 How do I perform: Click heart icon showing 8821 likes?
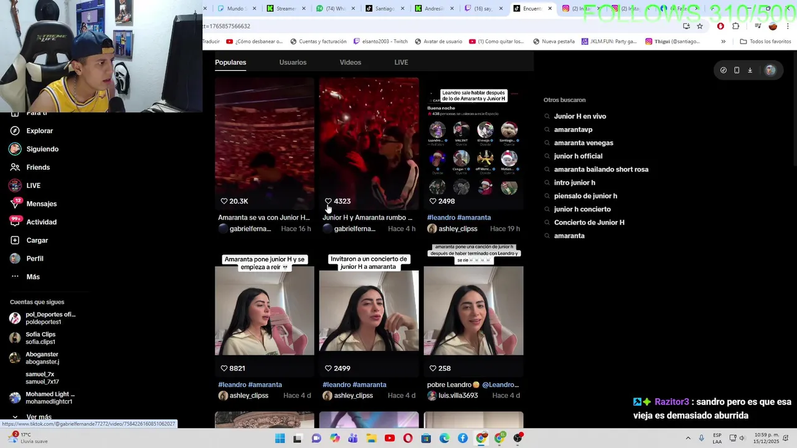tap(224, 368)
